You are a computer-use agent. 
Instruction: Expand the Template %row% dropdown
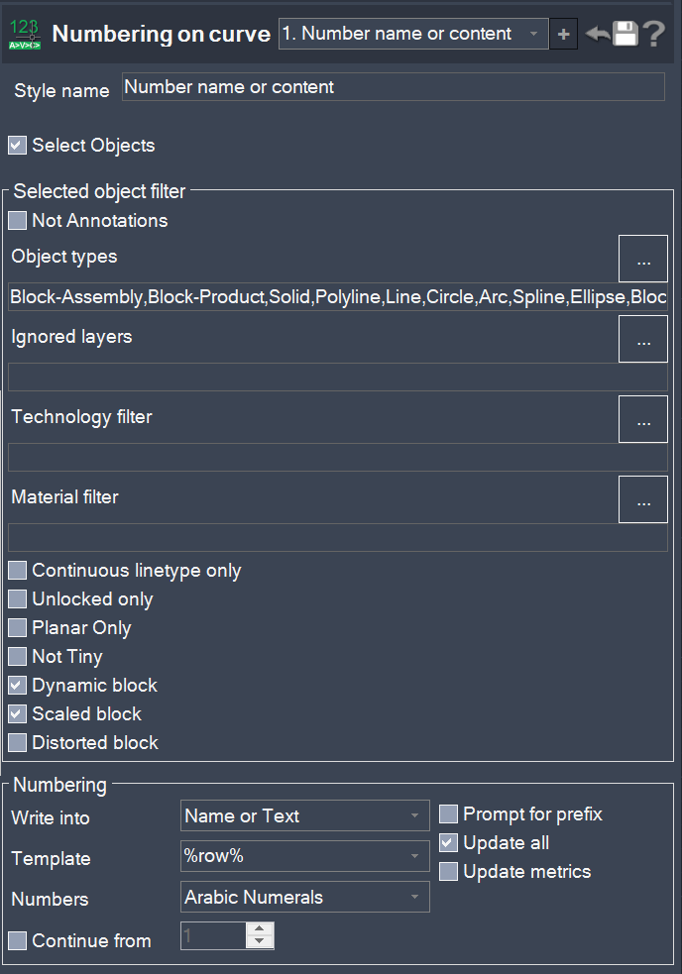(305, 857)
